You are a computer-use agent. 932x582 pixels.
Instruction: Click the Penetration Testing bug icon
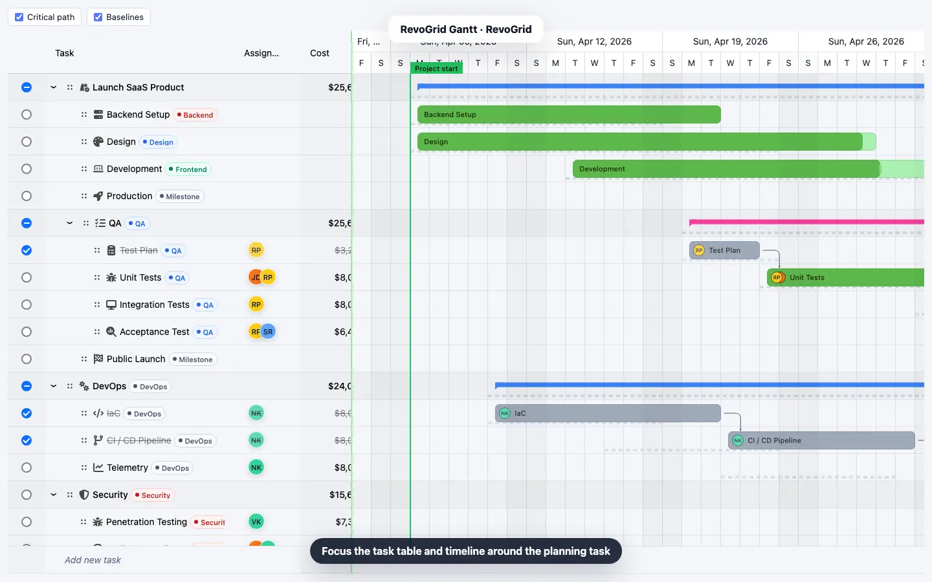pos(98,522)
